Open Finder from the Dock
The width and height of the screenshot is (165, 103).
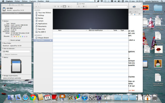click(x=11, y=97)
